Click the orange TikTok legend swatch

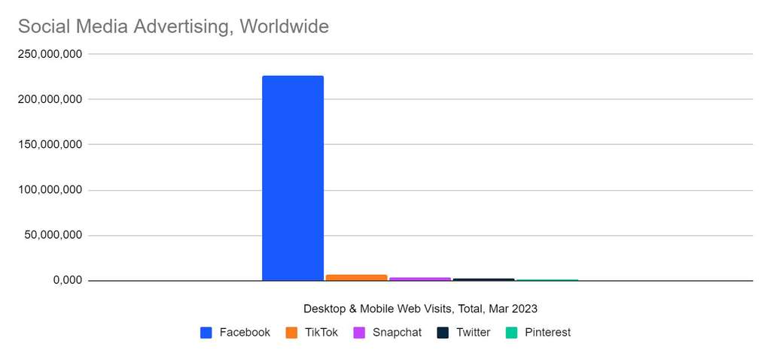point(292,333)
